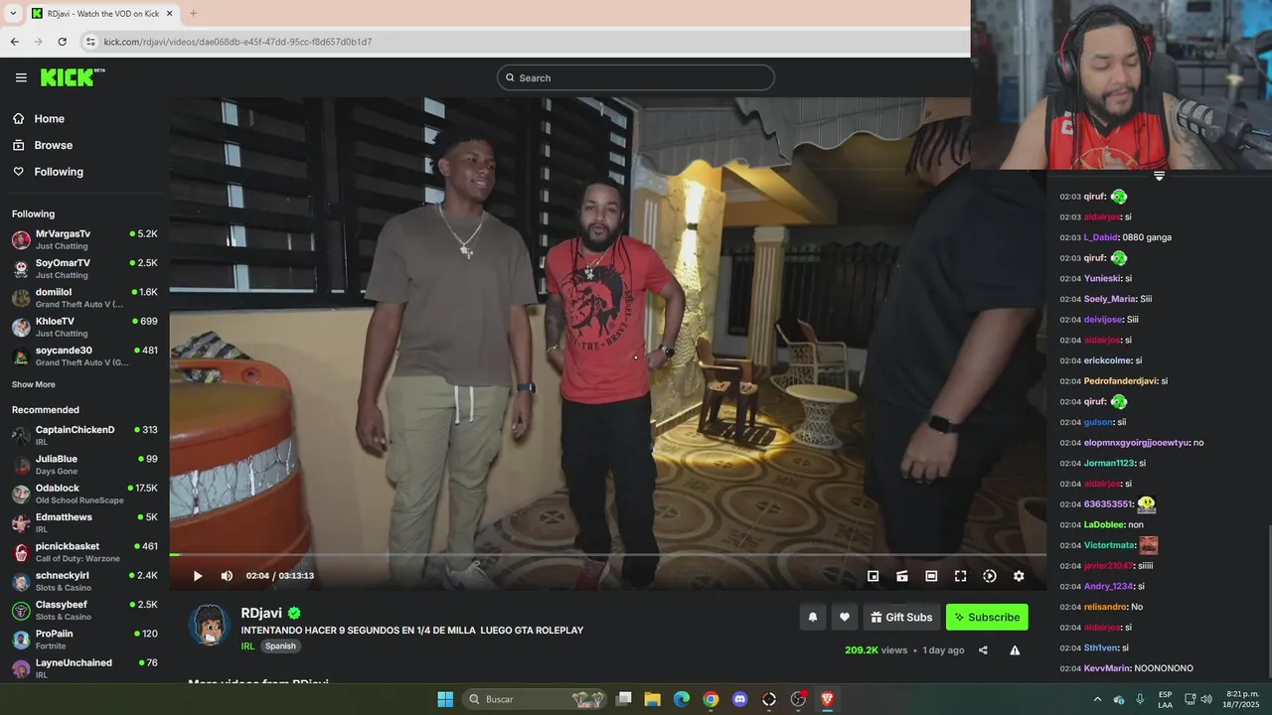Switch to theater mode view
This screenshot has height=715, width=1272.
[x=931, y=576]
